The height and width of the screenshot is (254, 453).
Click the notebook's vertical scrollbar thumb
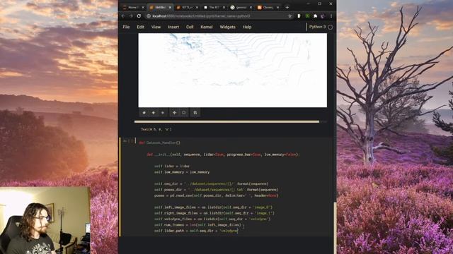335,227
